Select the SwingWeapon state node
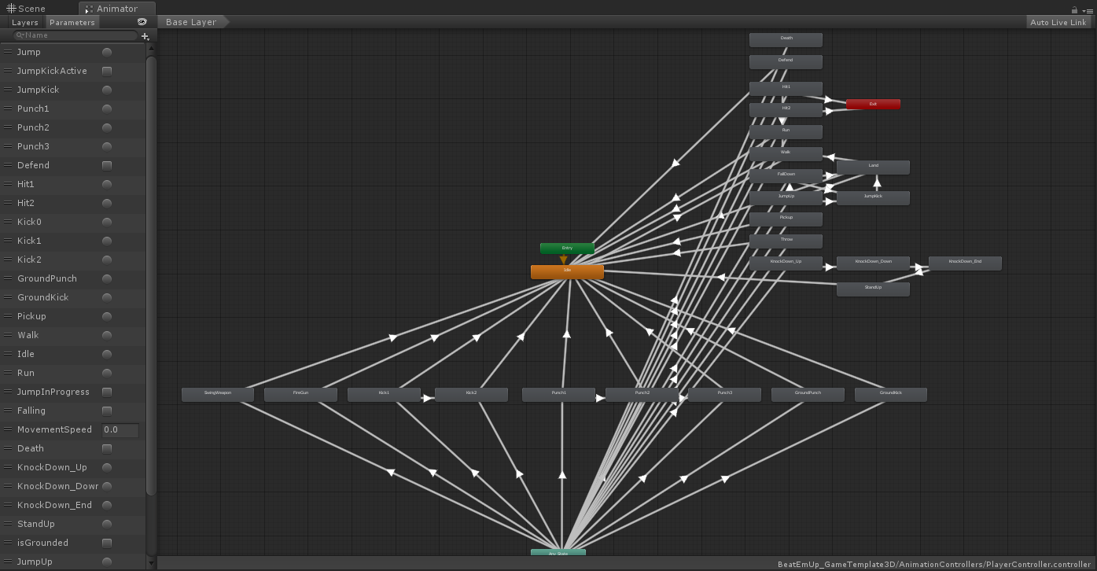Viewport: 1097px width, 571px height. tap(218, 394)
